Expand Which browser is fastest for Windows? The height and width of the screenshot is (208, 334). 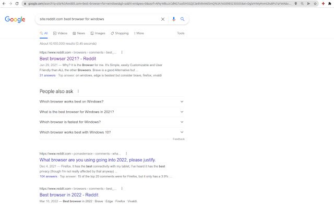[x=112, y=122]
